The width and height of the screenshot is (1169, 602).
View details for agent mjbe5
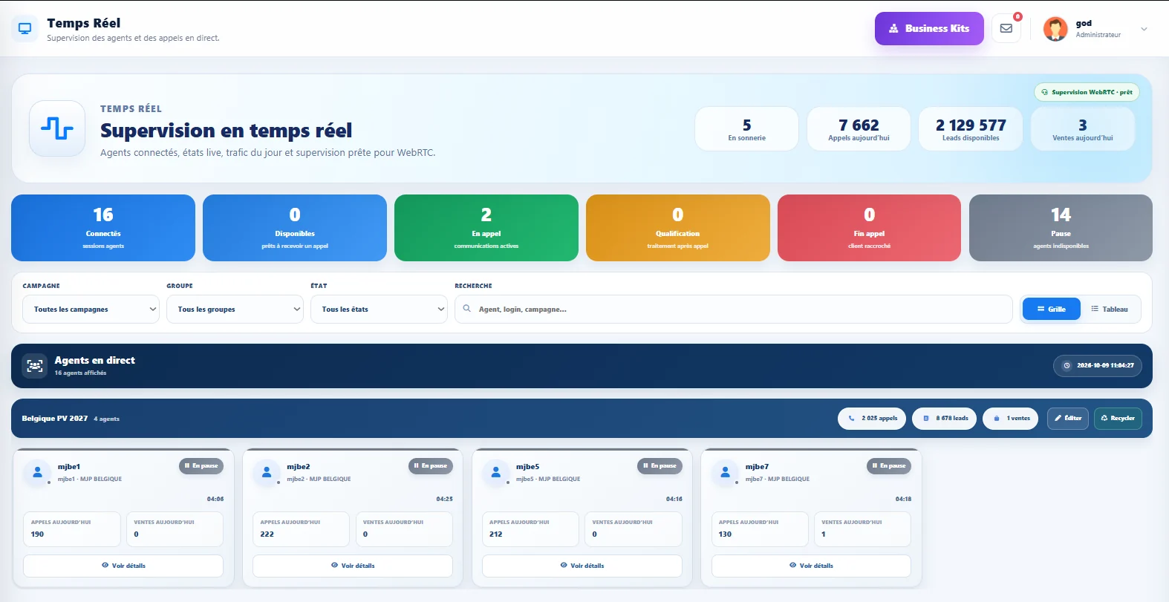(582, 566)
